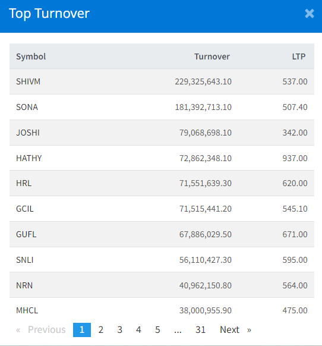322x346 pixels.
Task: Click the right double-arrow pagination icon
Action: coord(249,330)
